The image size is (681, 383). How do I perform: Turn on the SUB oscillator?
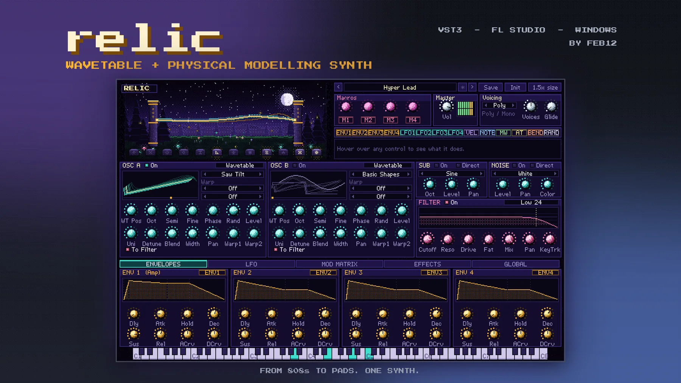tap(436, 165)
